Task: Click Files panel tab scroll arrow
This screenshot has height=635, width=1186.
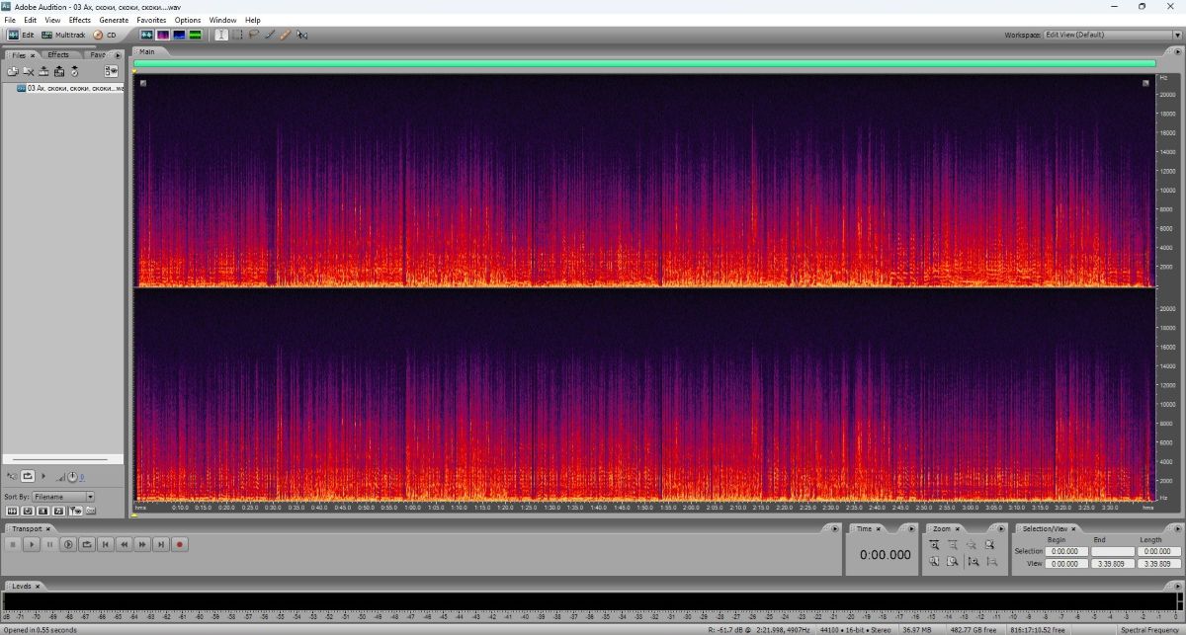Action: pyautogui.click(x=118, y=55)
